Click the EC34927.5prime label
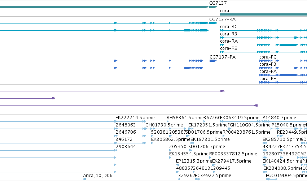Screen dimensions: 307x181 213,176
